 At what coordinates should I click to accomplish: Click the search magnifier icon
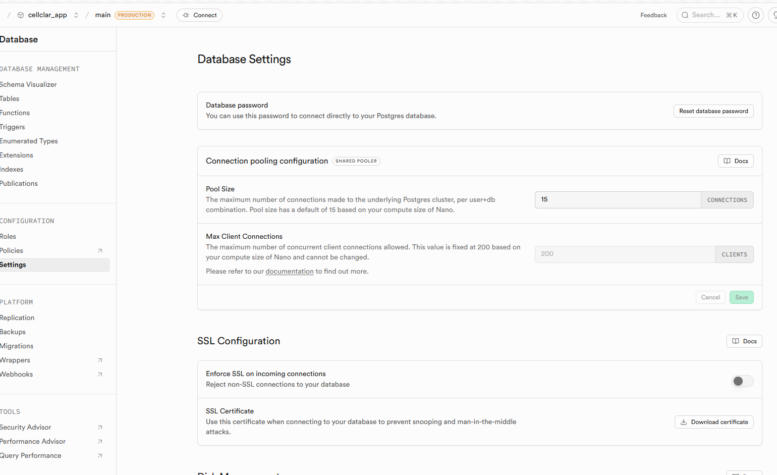point(685,15)
